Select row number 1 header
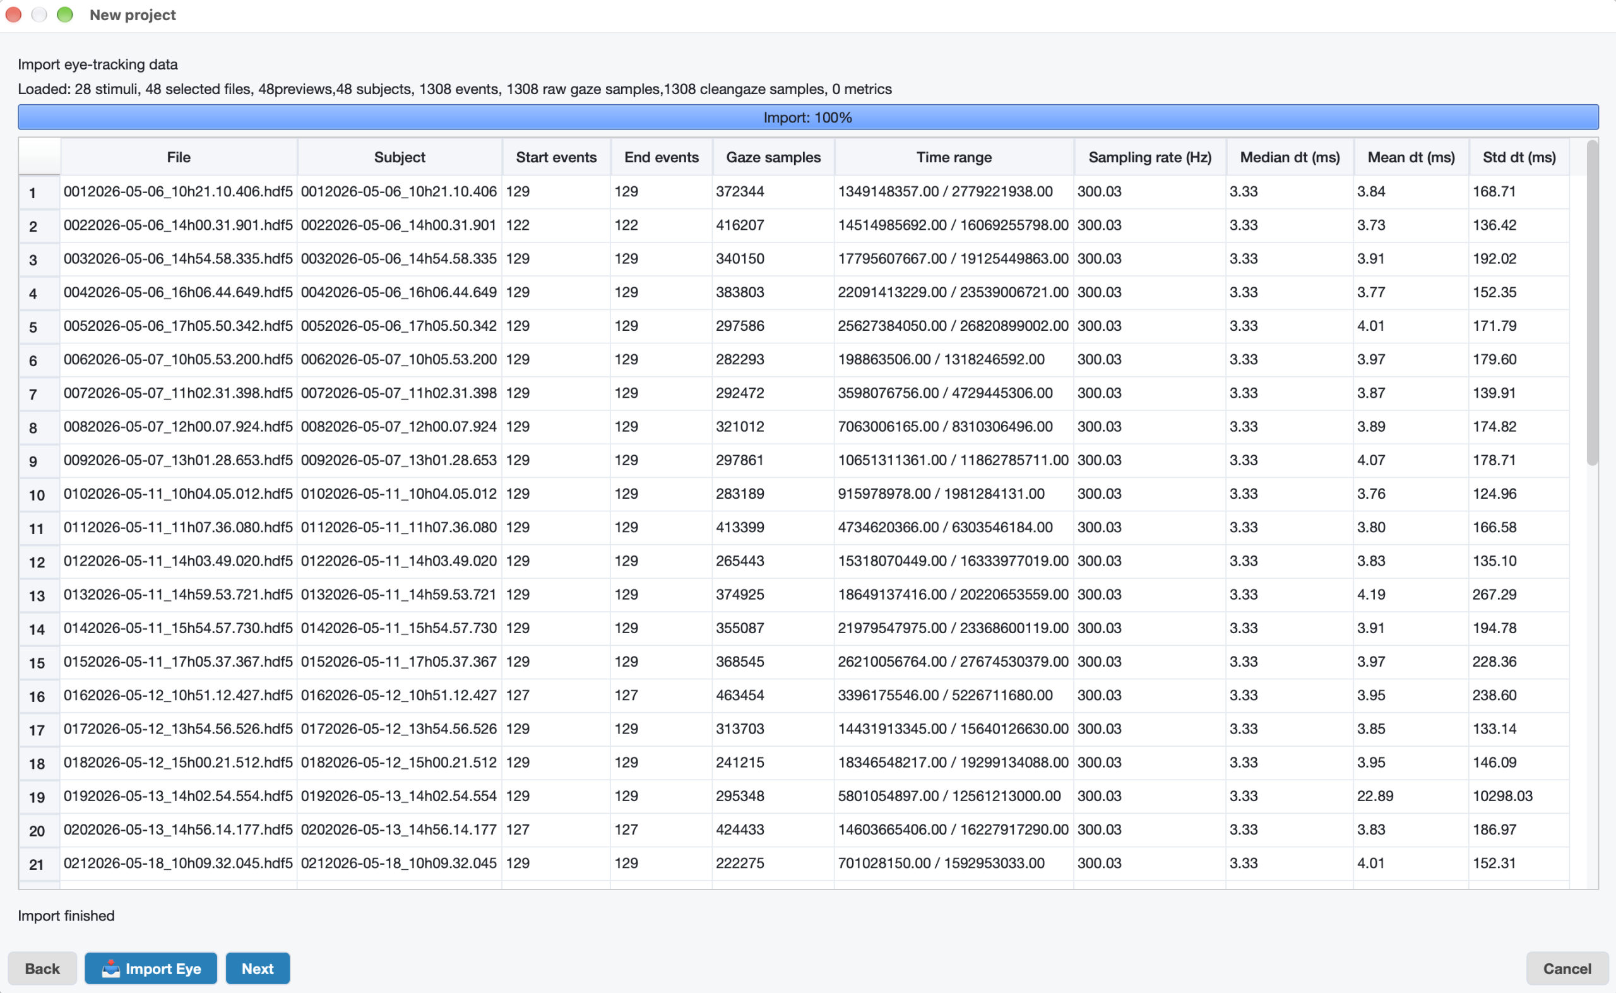The image size is (1616, 993). (39, 193)
